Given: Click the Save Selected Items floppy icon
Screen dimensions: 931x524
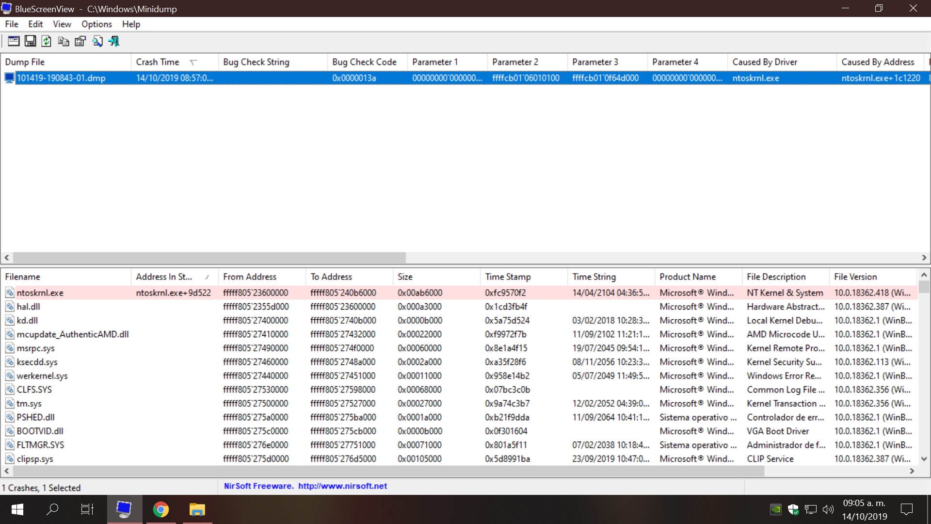Looking at the screenshot, I should 30,41.
